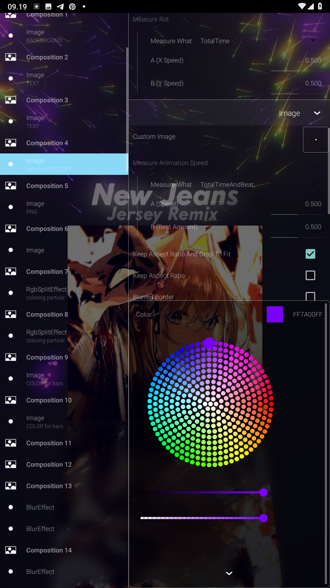
Task: Open Measure What TotalTime dropdown
Action: [313, 41]
